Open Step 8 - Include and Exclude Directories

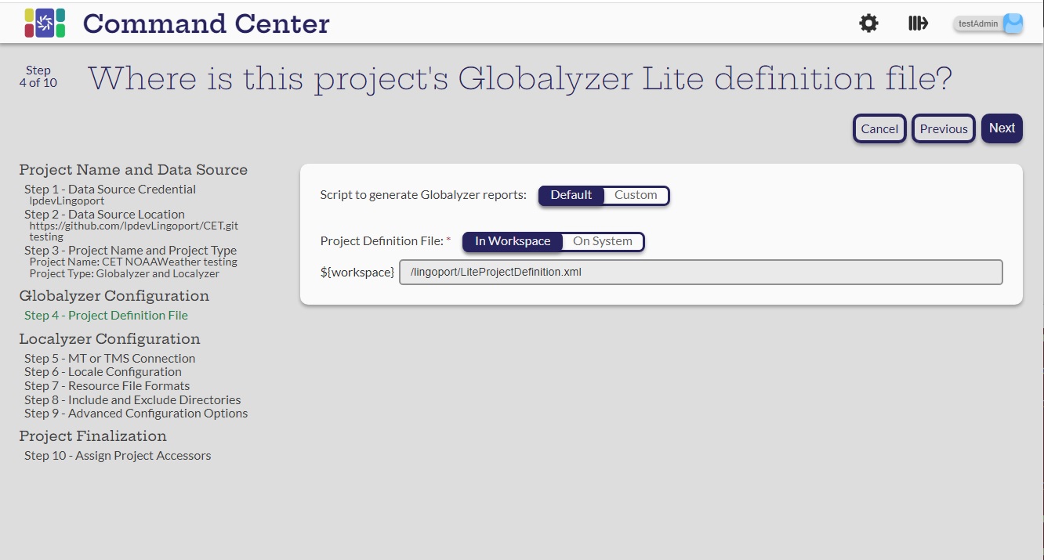coord(132,400)
